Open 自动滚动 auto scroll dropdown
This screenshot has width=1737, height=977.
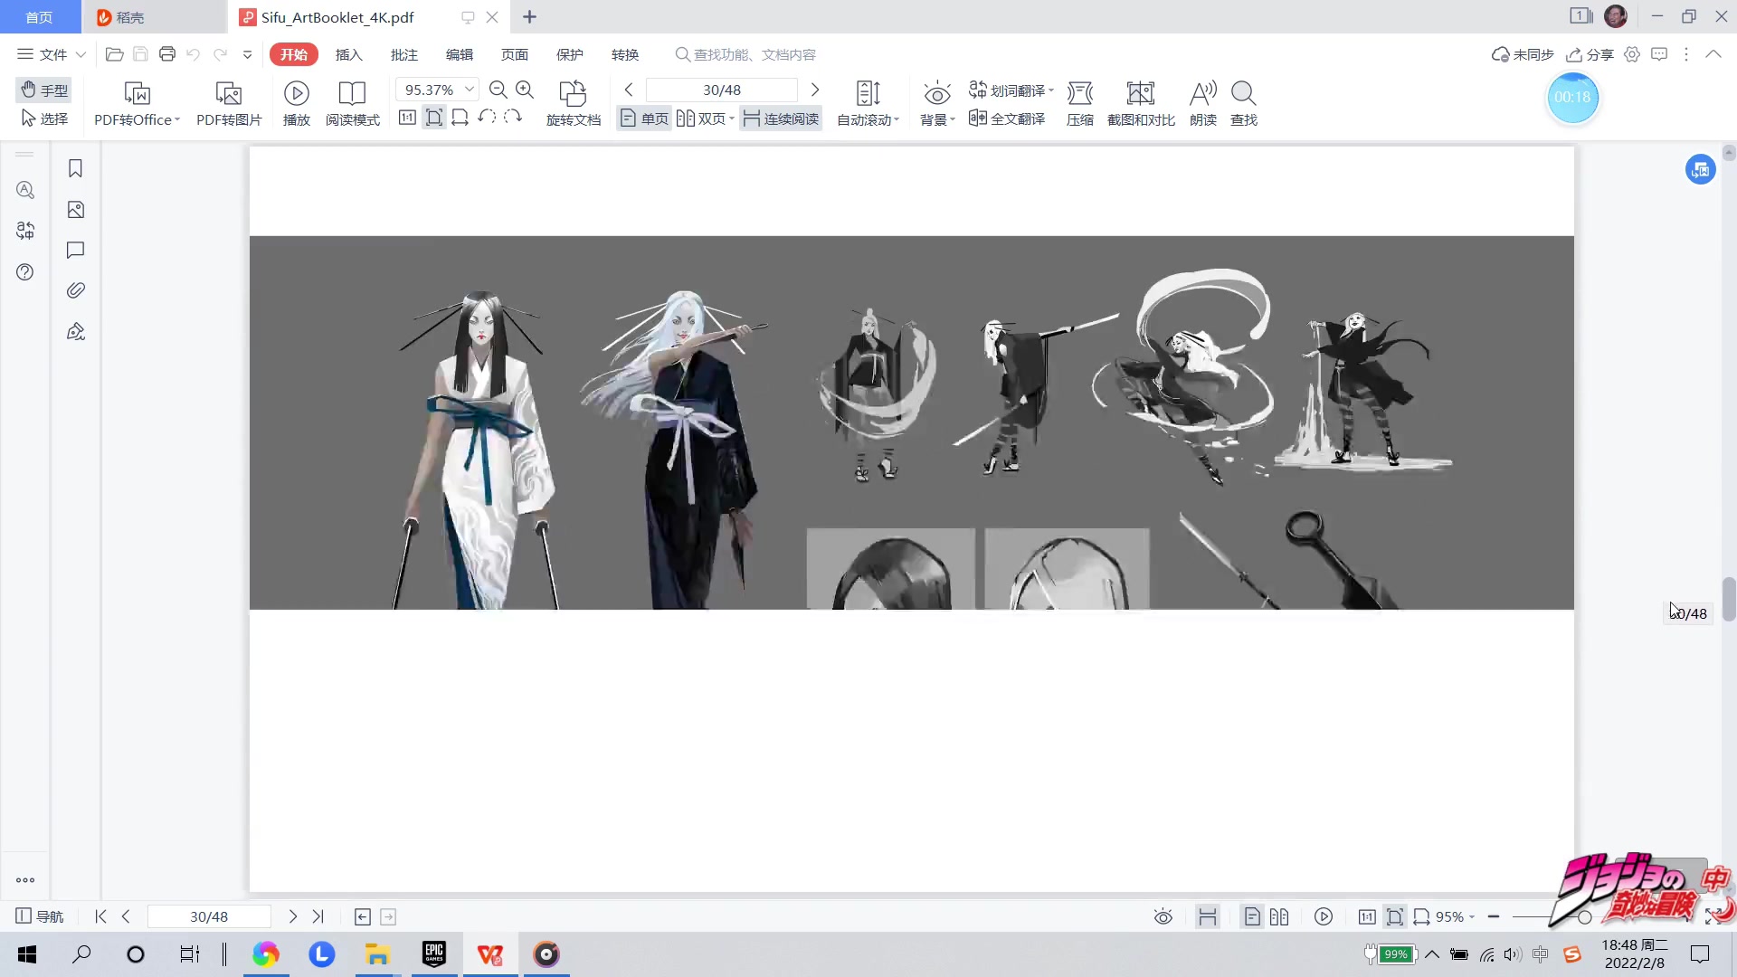pyautogui.click(x=868, y=103)
